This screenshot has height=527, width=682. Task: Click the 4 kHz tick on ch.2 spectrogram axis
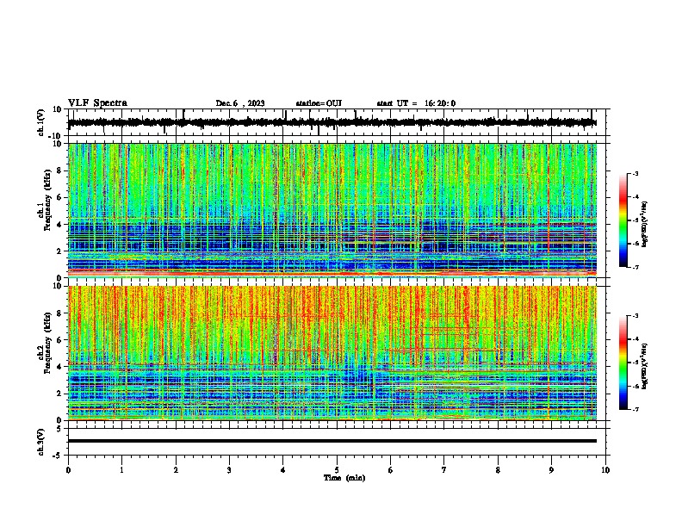(60, 367)
